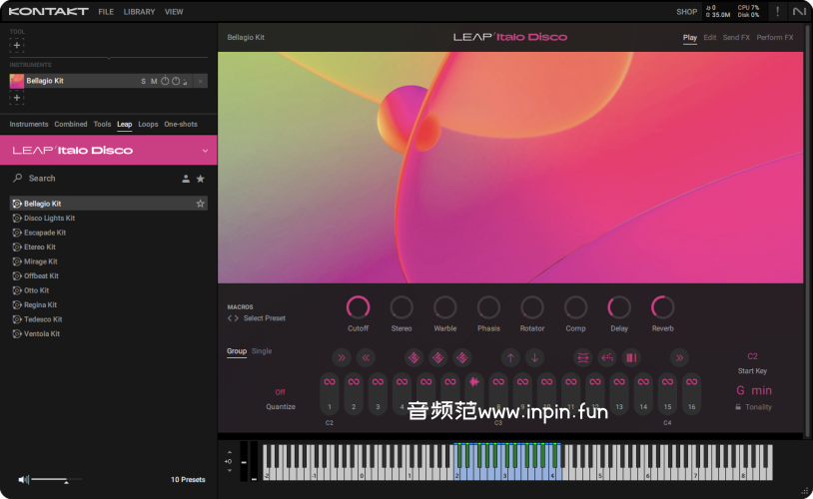The image size is (813, 499).
Task: Click the waveform icon on pad 7
Action: tap(474, 381)
